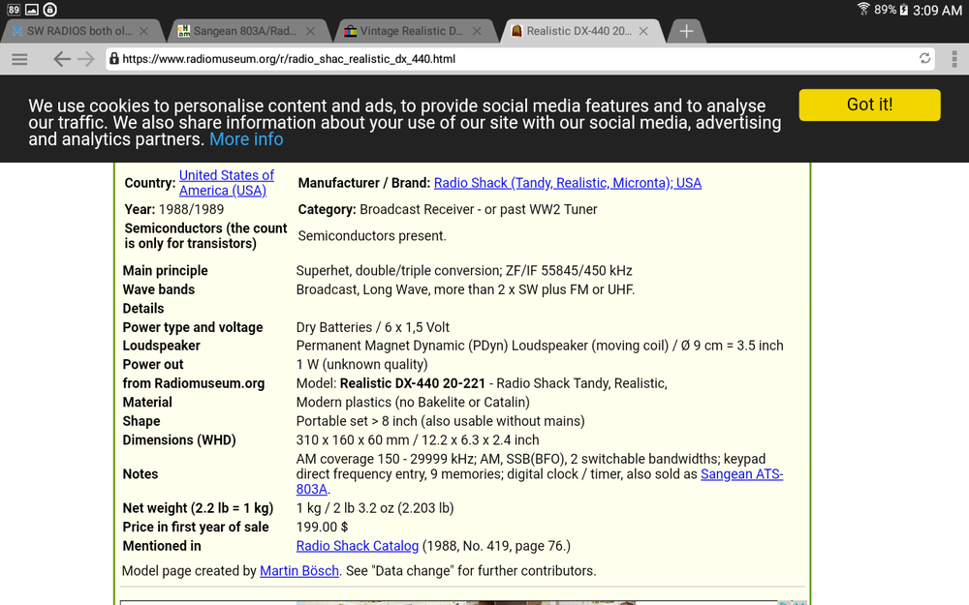The image size is (969, 605).
Task: Select the 'Portable set > 8 inch' shape value
Action: [x=440, y=421]
